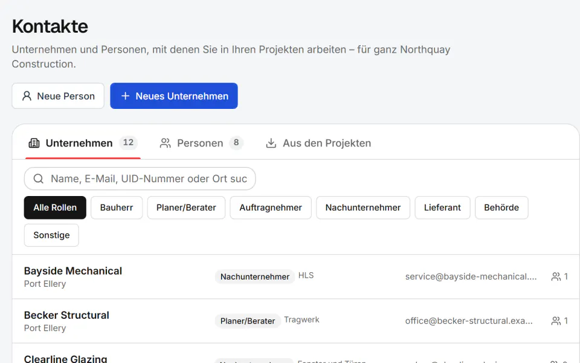Click the people count icon for Bayside Mechanical
The image size is (580, 363).
click(556, 276)
